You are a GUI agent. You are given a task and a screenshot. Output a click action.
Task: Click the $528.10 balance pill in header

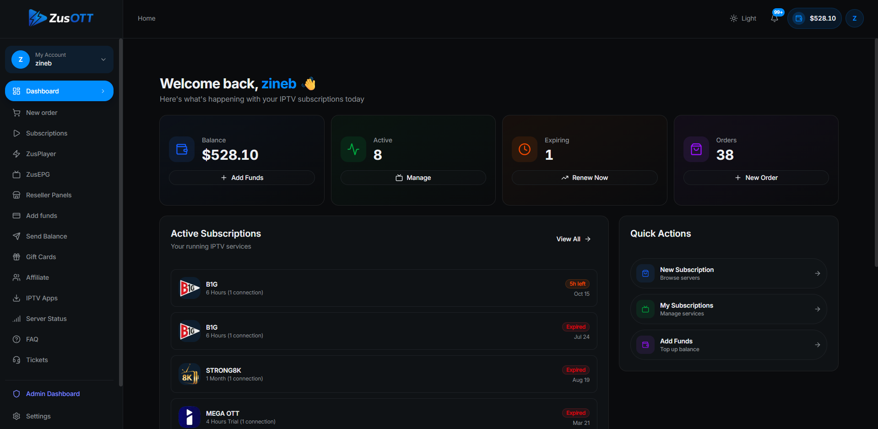coord(814,18)
